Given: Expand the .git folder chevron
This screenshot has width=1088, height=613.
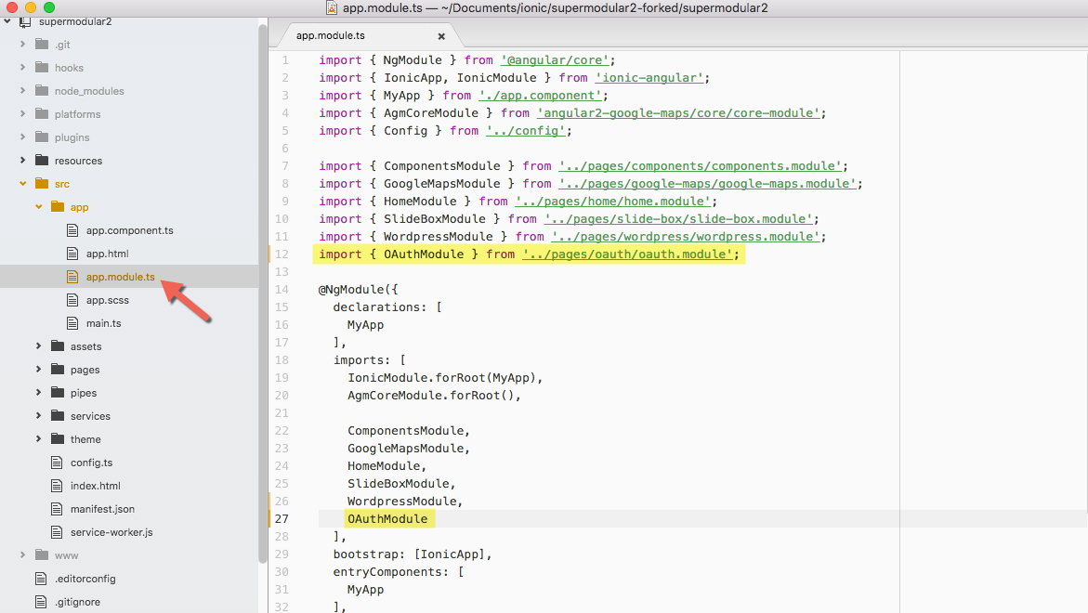Looking at the screenshot, I should 23,45.
